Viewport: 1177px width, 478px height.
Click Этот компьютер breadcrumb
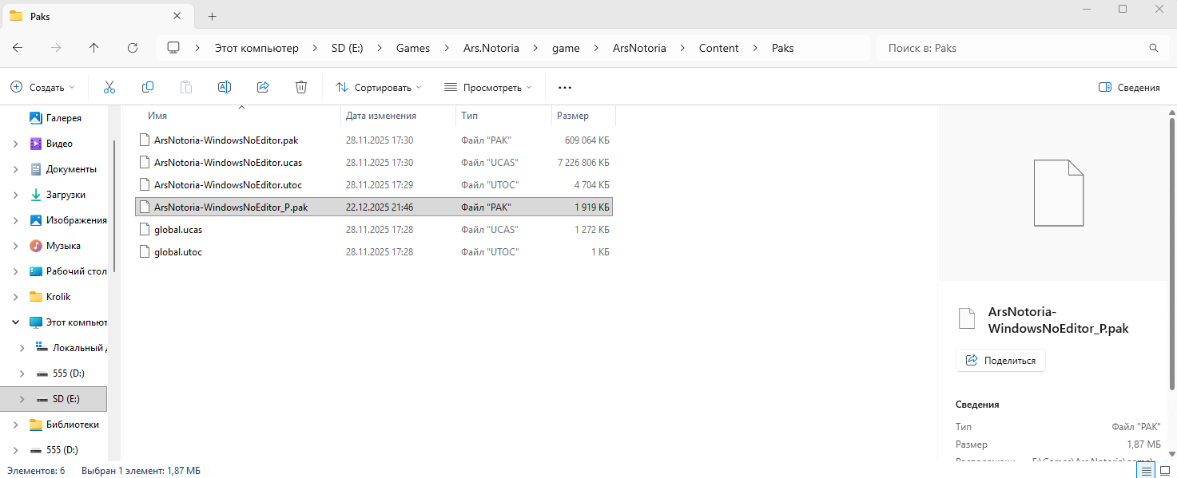[x=256, y=48]
